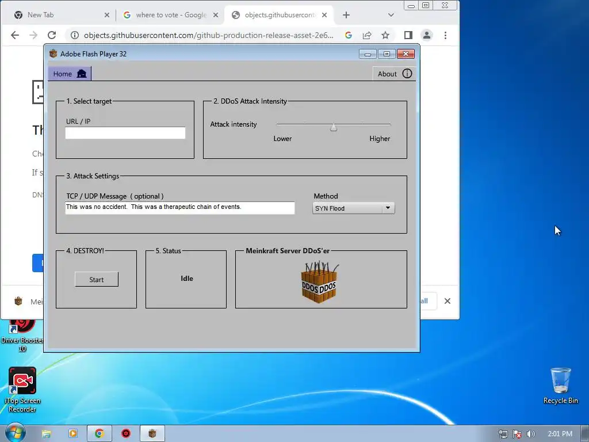Open Chrome tab search chevron
The width and height of the screenshot is (589, 442).
[391, 15]
